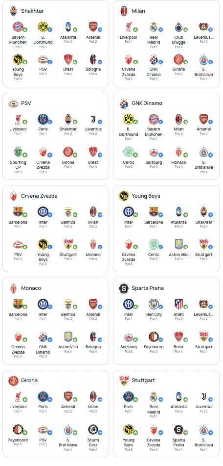Click the Man City crest in the Sparta Praha card
Image resolution: width=223 pixels, height=466 pixels.
154,304
